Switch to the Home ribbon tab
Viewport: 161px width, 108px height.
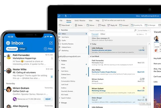click(x=69, y=20)
